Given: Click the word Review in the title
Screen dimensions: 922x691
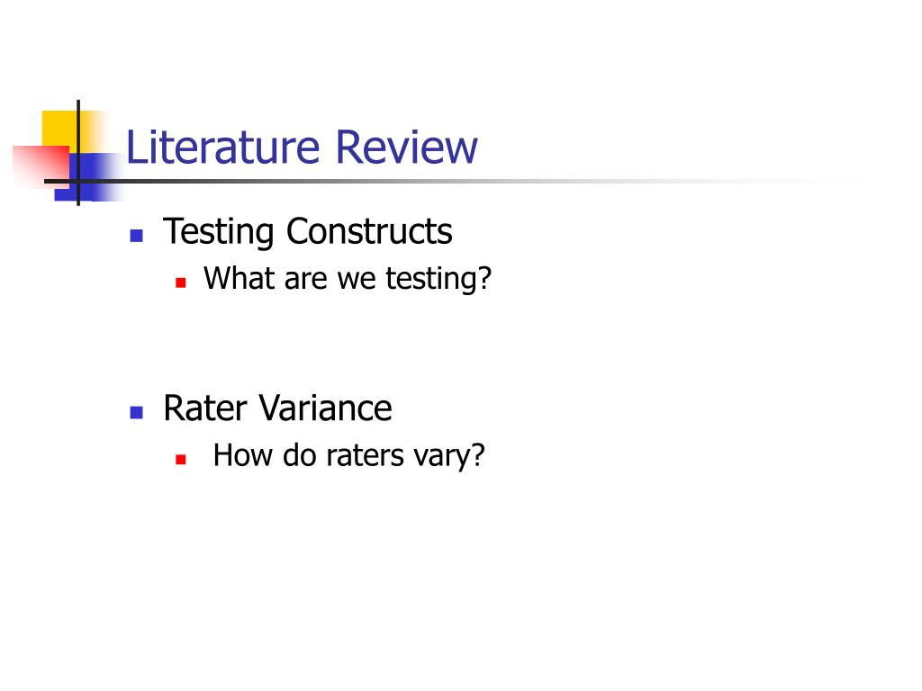Looking at the screenshot, I should tap(406, 147).
